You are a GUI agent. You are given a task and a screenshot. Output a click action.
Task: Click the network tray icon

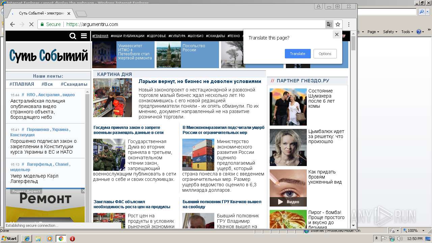392,239
